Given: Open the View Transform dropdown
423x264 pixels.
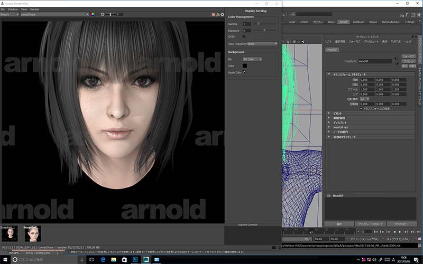Looking at the screenshot, I should coord(262,44).
